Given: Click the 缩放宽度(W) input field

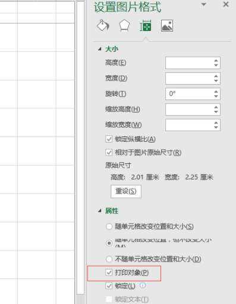Looking at the screenshot, I should pyautogui.click(x=193, y=125).
